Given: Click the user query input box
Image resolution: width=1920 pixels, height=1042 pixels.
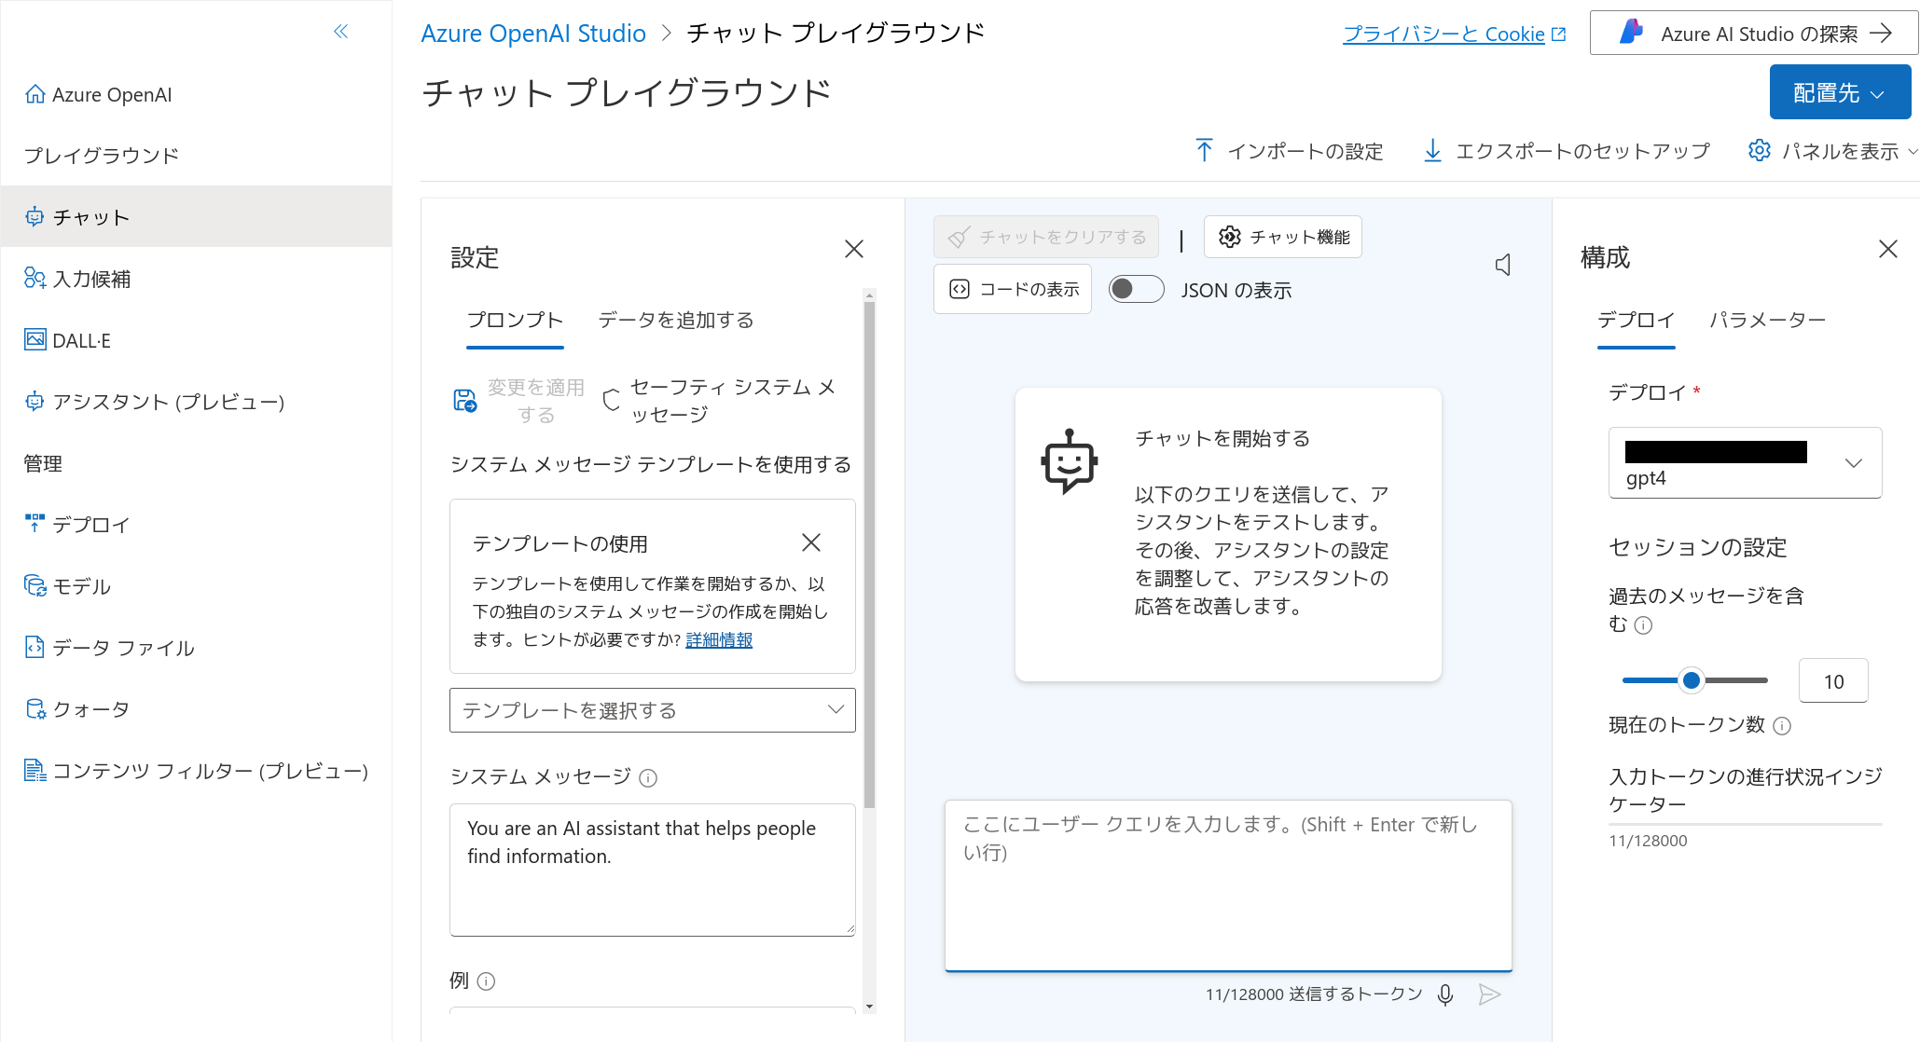Looking at the screenshot, I should pos(1228,885).
